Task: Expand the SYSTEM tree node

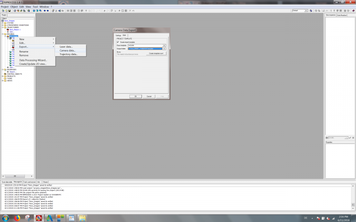Action: tap(3, 23)
